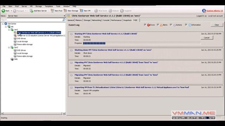The width and height of the screenshot is (225, 126).
Task: Uncheck the Alerts filter checkbox
Action: coord(158,25)
